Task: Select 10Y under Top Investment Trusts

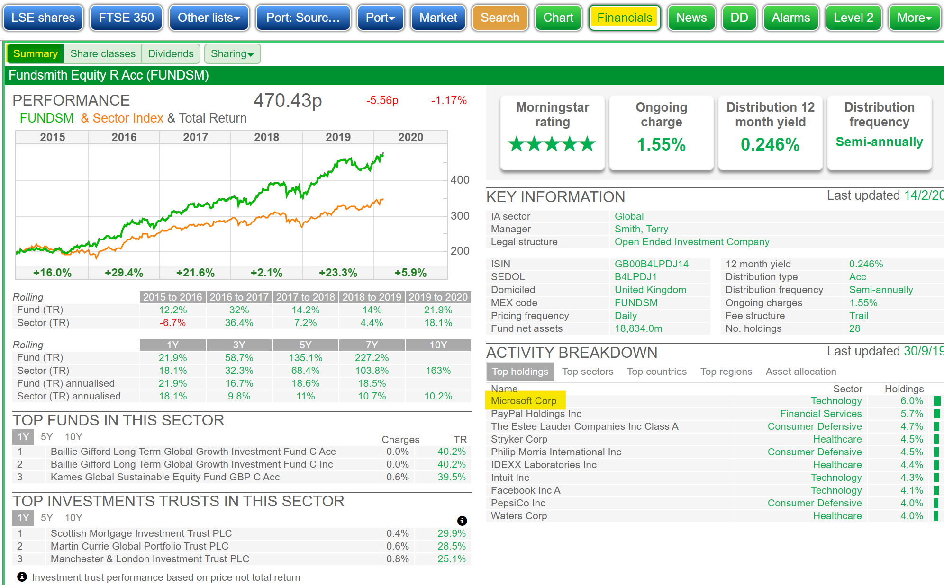Action: 73,517
